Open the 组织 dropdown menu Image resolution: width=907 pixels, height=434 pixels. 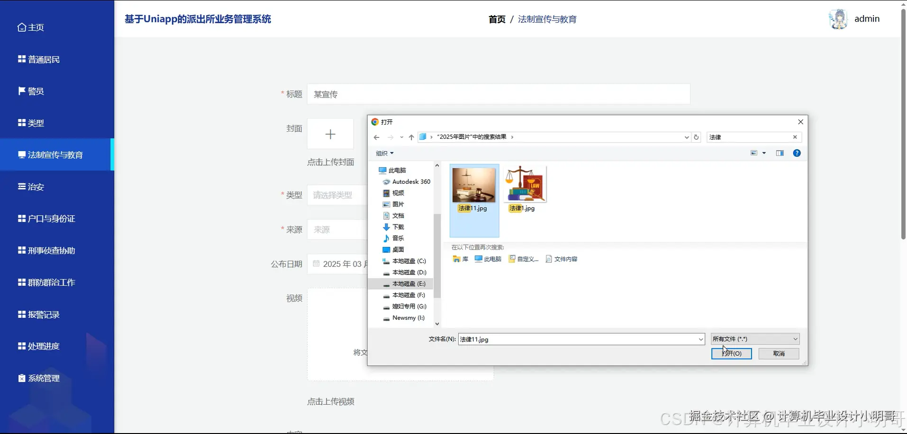point(384,153)
